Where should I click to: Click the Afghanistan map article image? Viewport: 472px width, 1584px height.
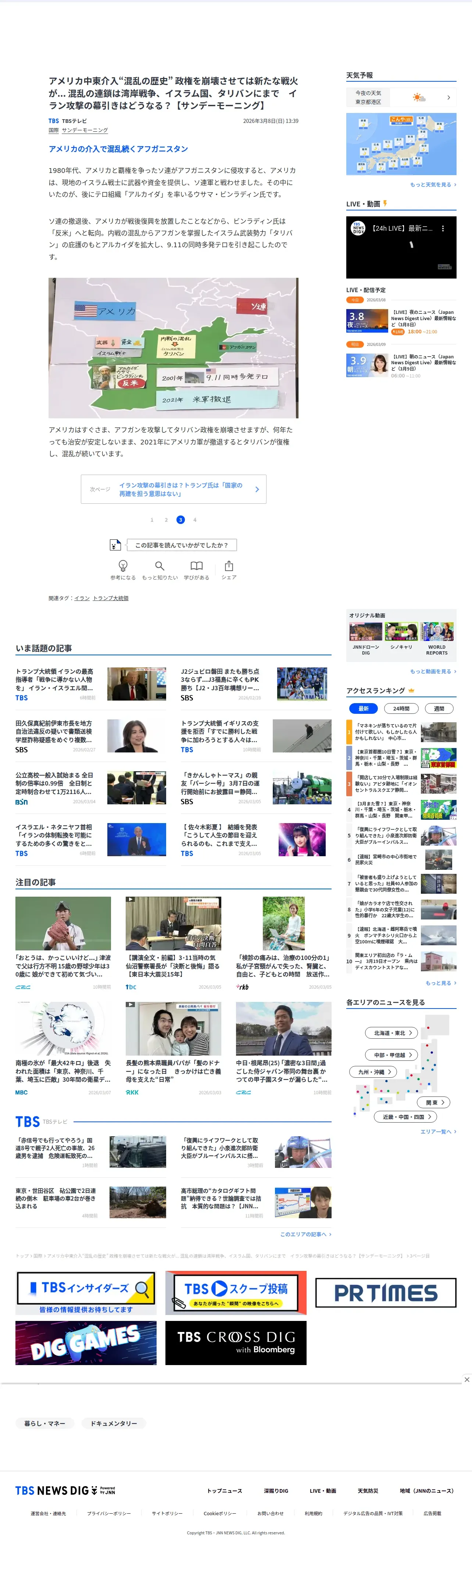tap(173, 348)
